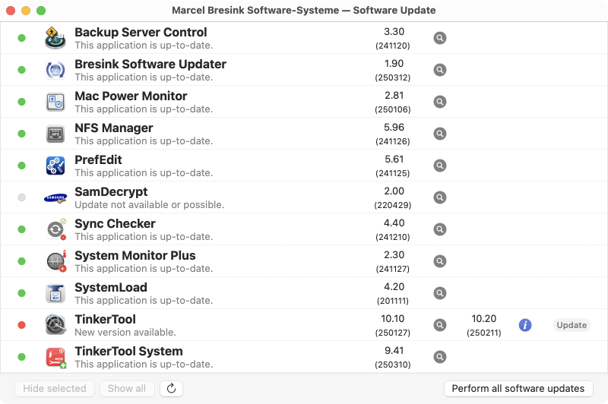Click version 4.40 of Sync Checker
Image resolution: width=608 pixels, height=404 pixels.
click(x=394, y=223)
